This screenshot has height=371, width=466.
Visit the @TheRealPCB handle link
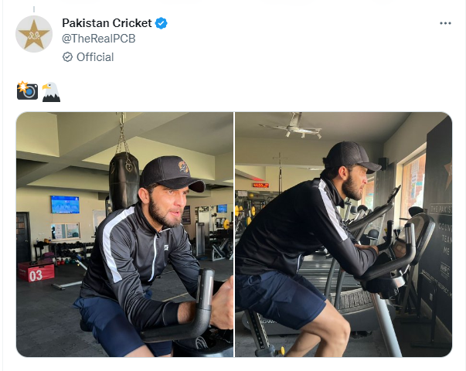coord(98,39)
